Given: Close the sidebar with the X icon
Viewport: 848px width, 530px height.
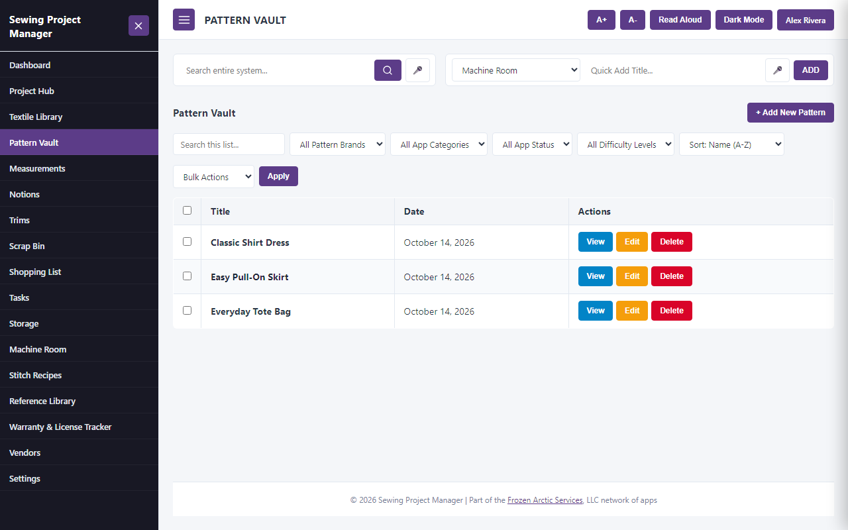Looking at the screenshot, I should tap(138, 26).
